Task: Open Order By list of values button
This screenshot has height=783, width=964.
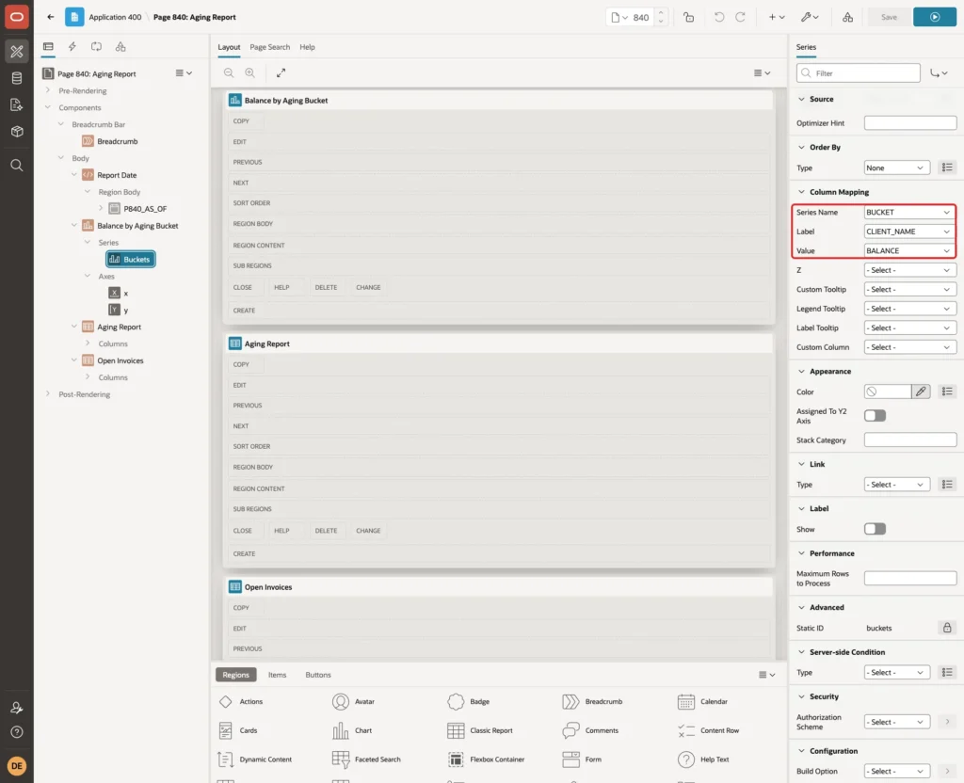Action: 947,168
